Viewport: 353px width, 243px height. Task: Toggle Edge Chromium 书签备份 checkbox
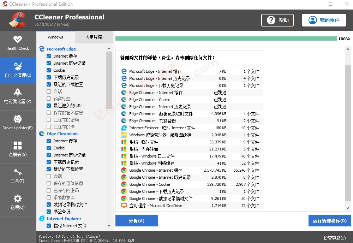click(49, 212)
